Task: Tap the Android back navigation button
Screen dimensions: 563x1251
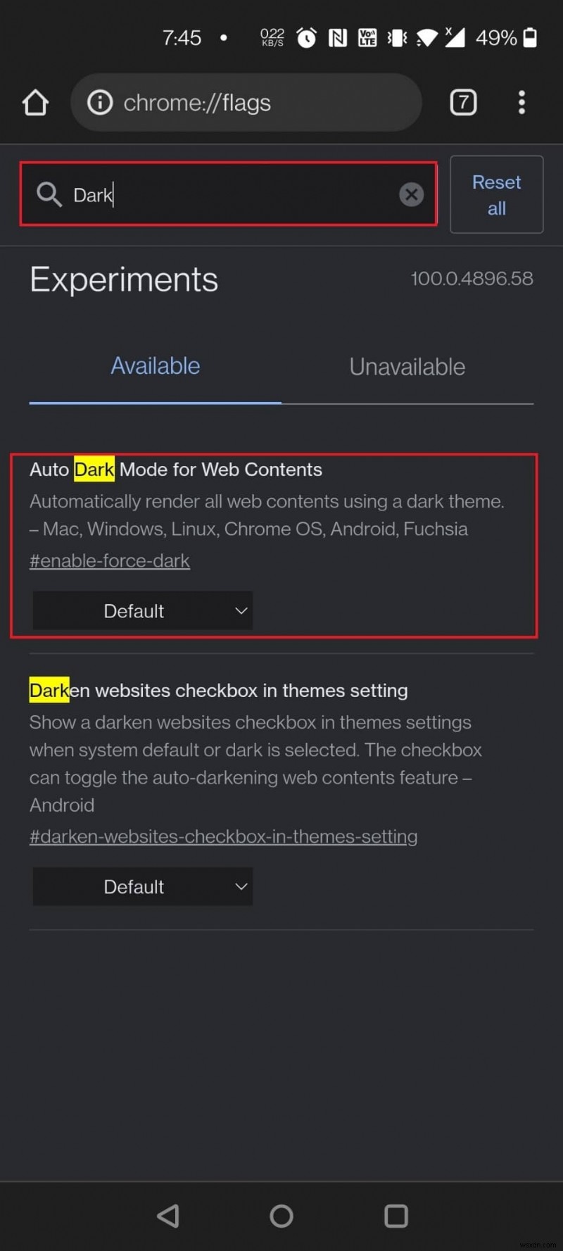Action: coord(168,1215)
